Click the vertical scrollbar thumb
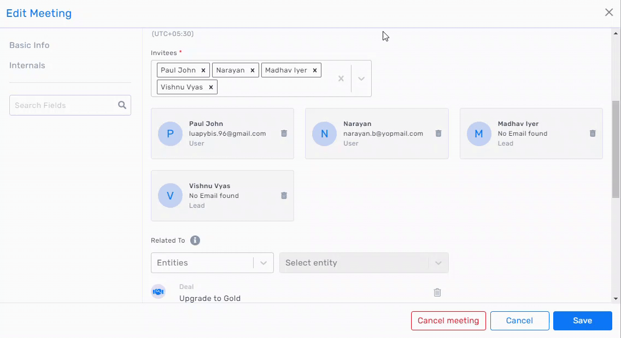The width and height of the screenshot is (621, 338). click(616, 149)
